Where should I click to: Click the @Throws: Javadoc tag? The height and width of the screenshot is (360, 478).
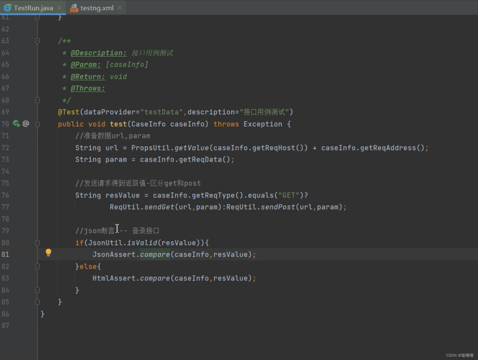tap(88, 88)
